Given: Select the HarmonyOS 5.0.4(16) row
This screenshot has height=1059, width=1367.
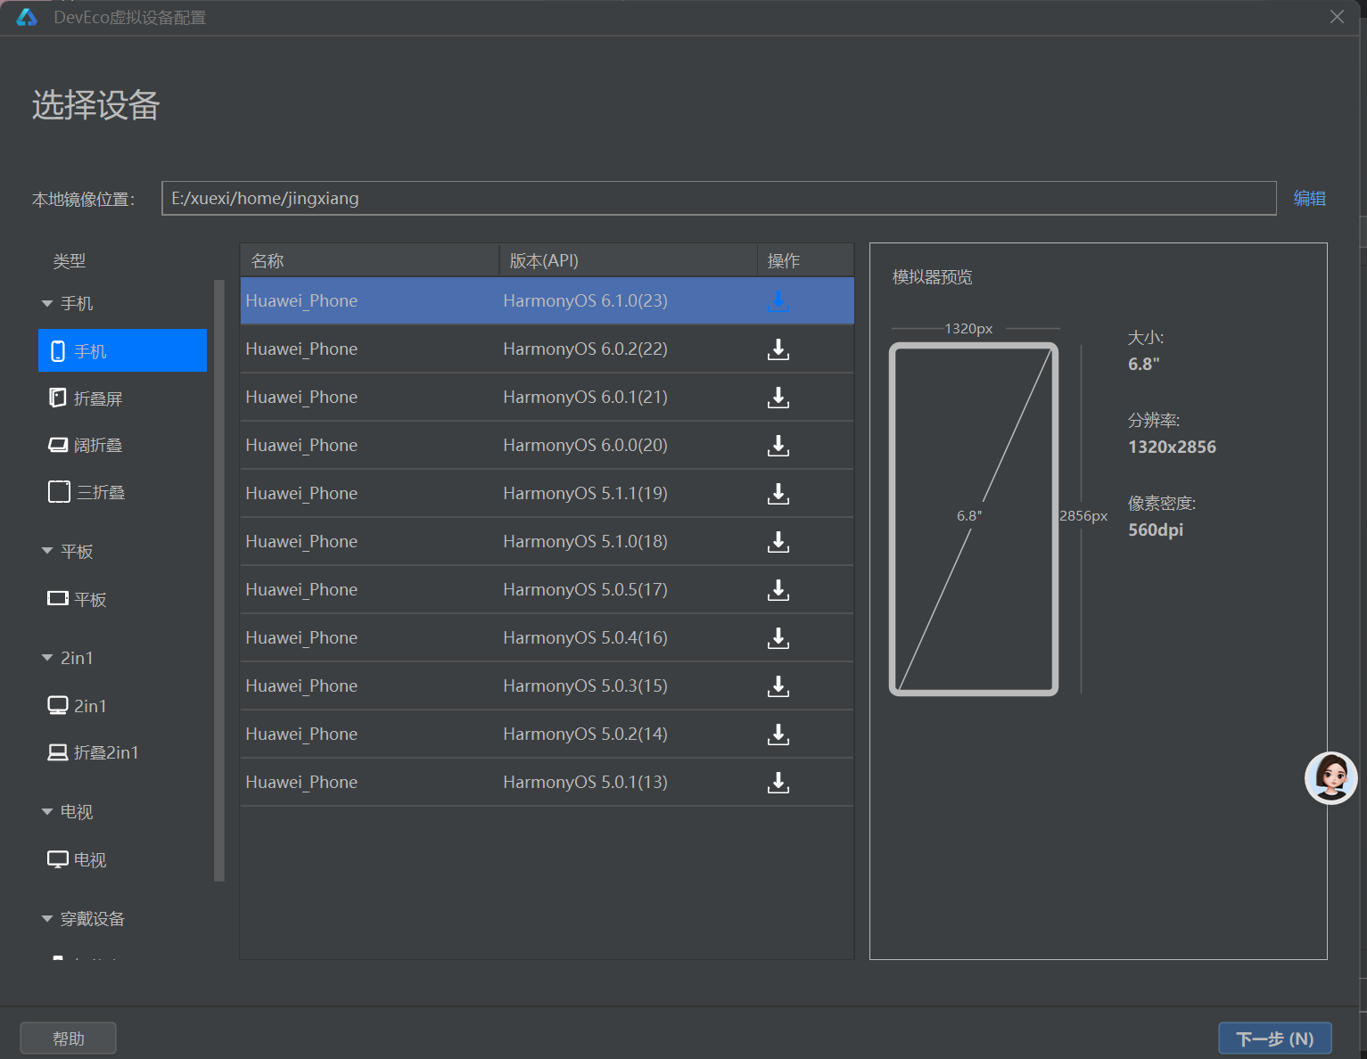Looking at the screenshot, I should (x=547, y=637).
